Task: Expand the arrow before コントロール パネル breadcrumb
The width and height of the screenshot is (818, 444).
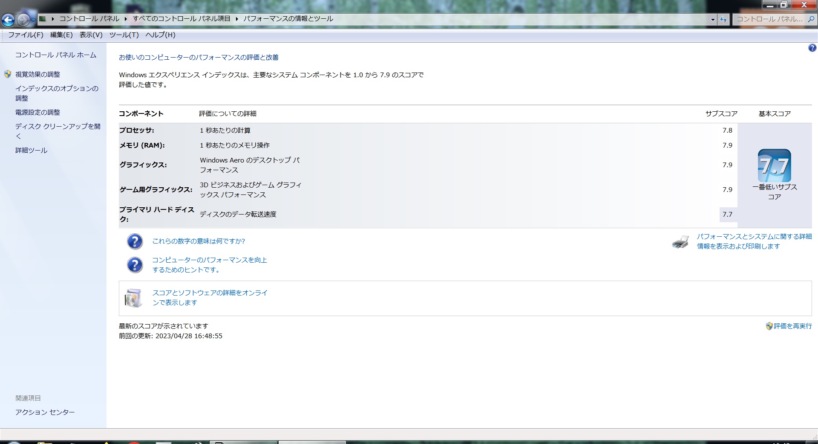Action: [x=53, y=19]
